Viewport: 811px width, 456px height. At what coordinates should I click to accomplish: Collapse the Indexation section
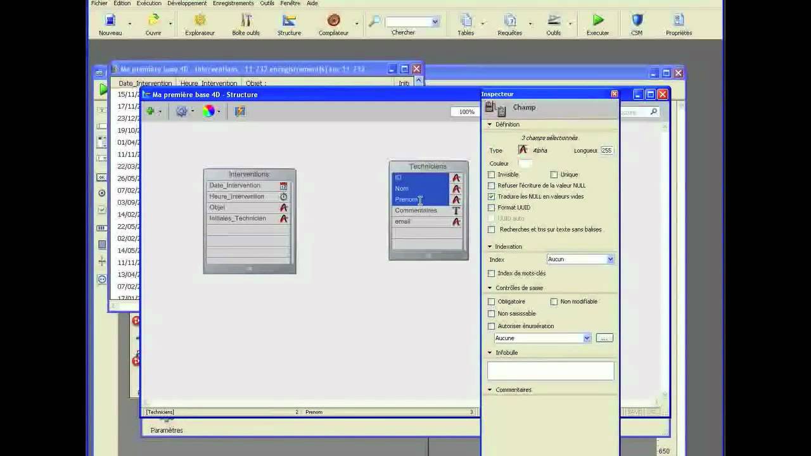click(x=490, y=246)
